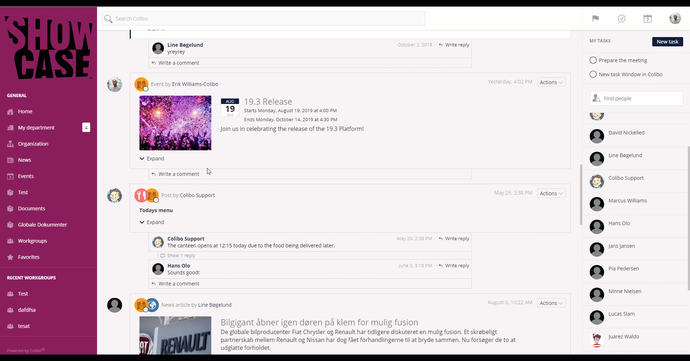Click the Home house icon in sidebar
Image resolution: width=690 pixels, height=361 pixels.
pos(10,111)
